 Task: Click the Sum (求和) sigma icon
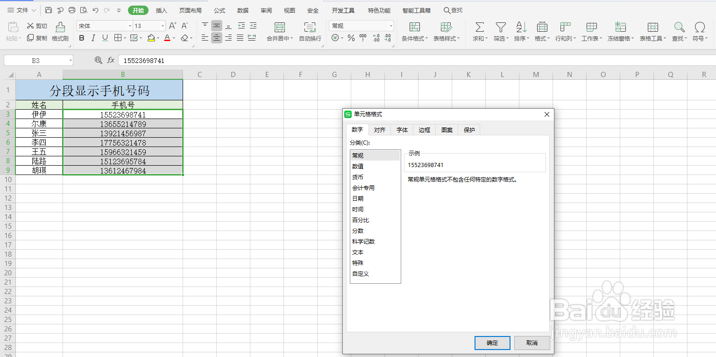click(x=480, y=27)
